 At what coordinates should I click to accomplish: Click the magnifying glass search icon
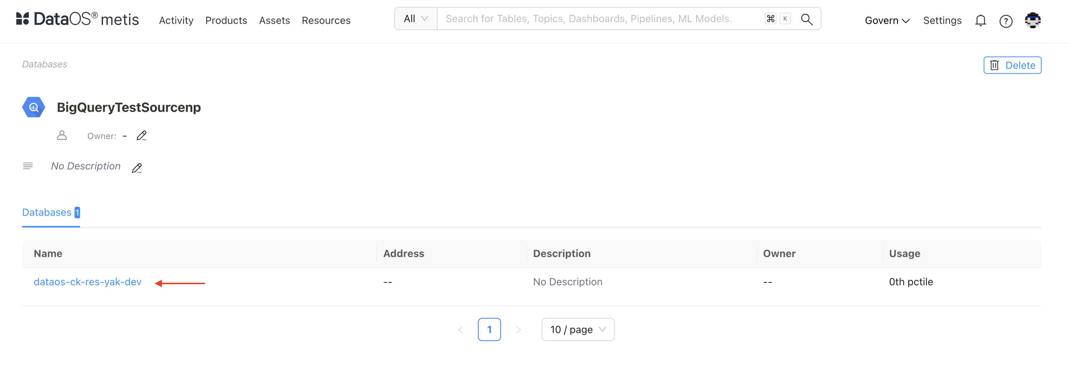pos(806,19)
